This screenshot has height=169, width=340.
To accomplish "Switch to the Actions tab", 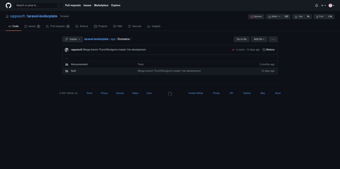I will tap(82, 26).
